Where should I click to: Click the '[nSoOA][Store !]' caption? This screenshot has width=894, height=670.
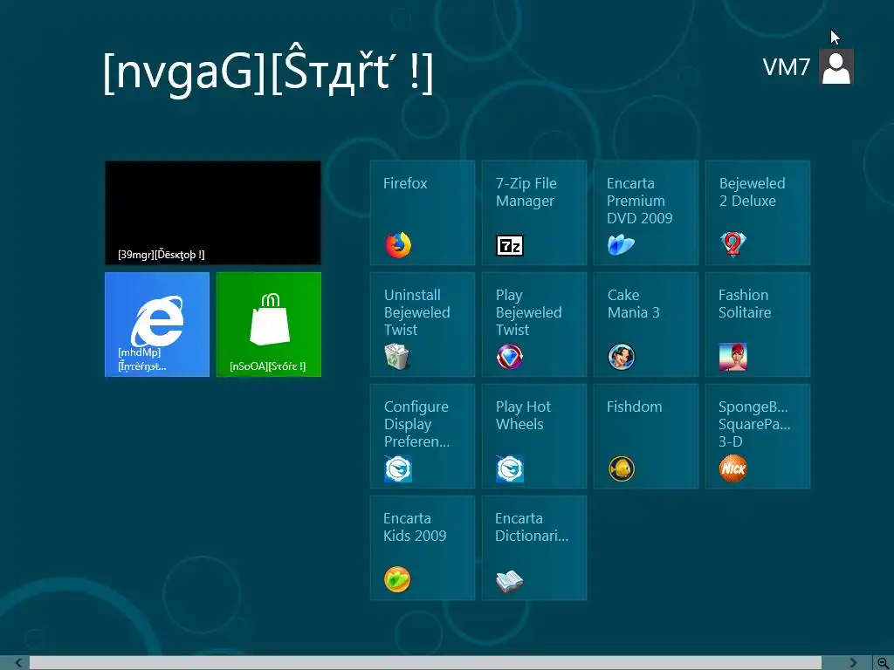click(268, 366)
